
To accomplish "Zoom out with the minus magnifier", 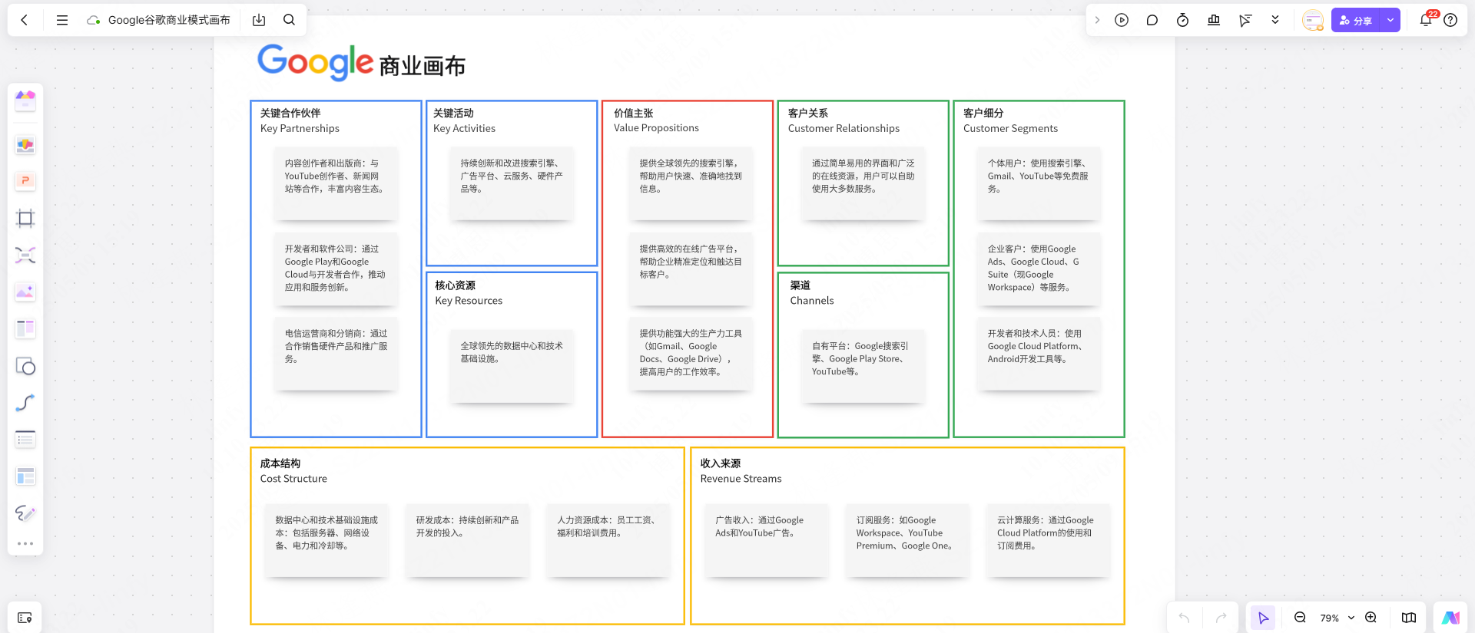I will click(x=1300, y=618).
